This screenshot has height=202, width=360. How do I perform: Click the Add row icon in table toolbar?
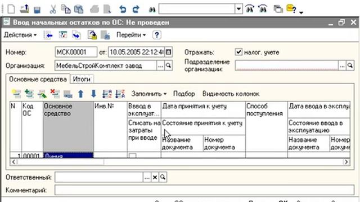click(16, 94)
